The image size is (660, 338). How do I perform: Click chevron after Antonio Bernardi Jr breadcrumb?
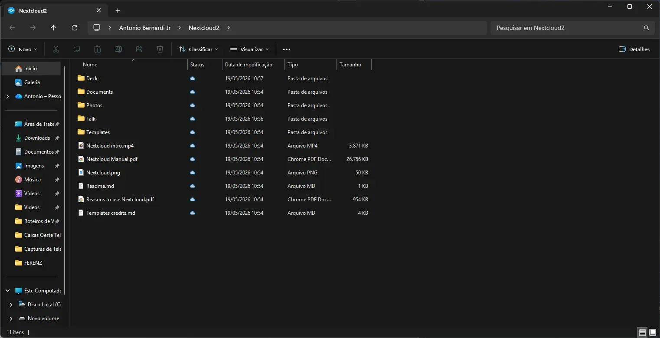[180, 28]
